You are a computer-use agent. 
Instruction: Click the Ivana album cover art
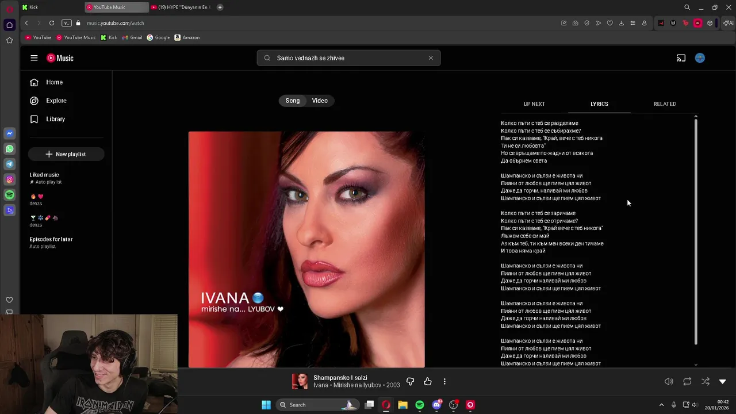click(306, 250)
